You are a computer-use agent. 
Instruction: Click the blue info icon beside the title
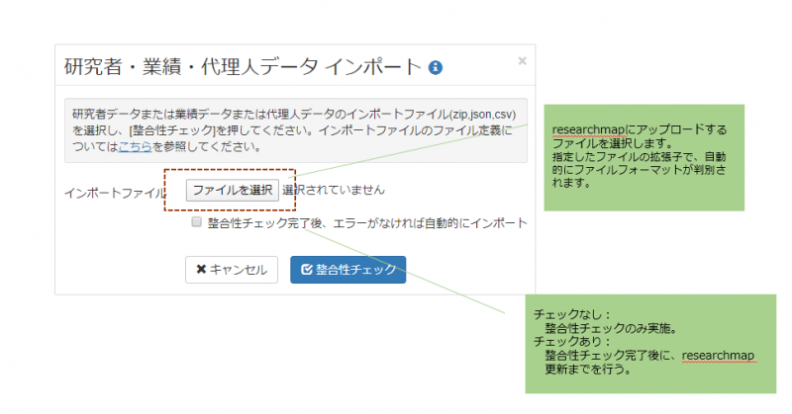point(436,67)
